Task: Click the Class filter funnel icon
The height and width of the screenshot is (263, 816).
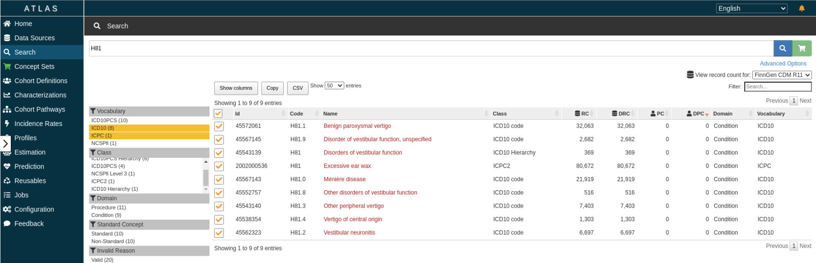Action: 93,153
